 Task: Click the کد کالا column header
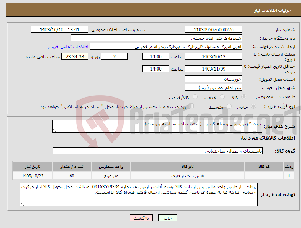(264, 167)
